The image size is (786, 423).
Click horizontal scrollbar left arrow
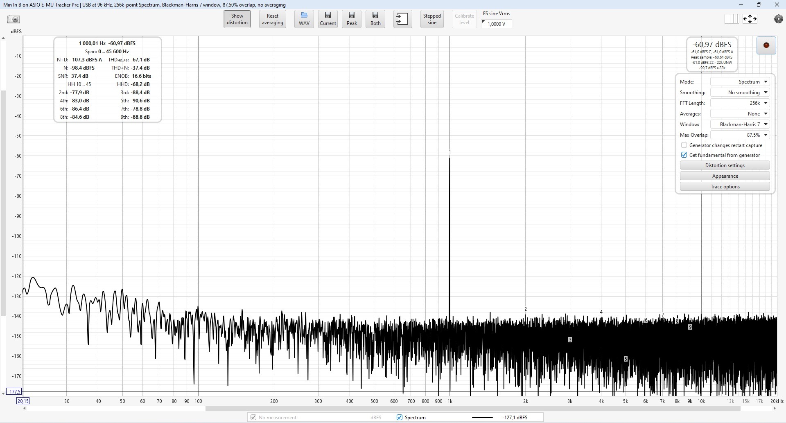coord(25,408)
